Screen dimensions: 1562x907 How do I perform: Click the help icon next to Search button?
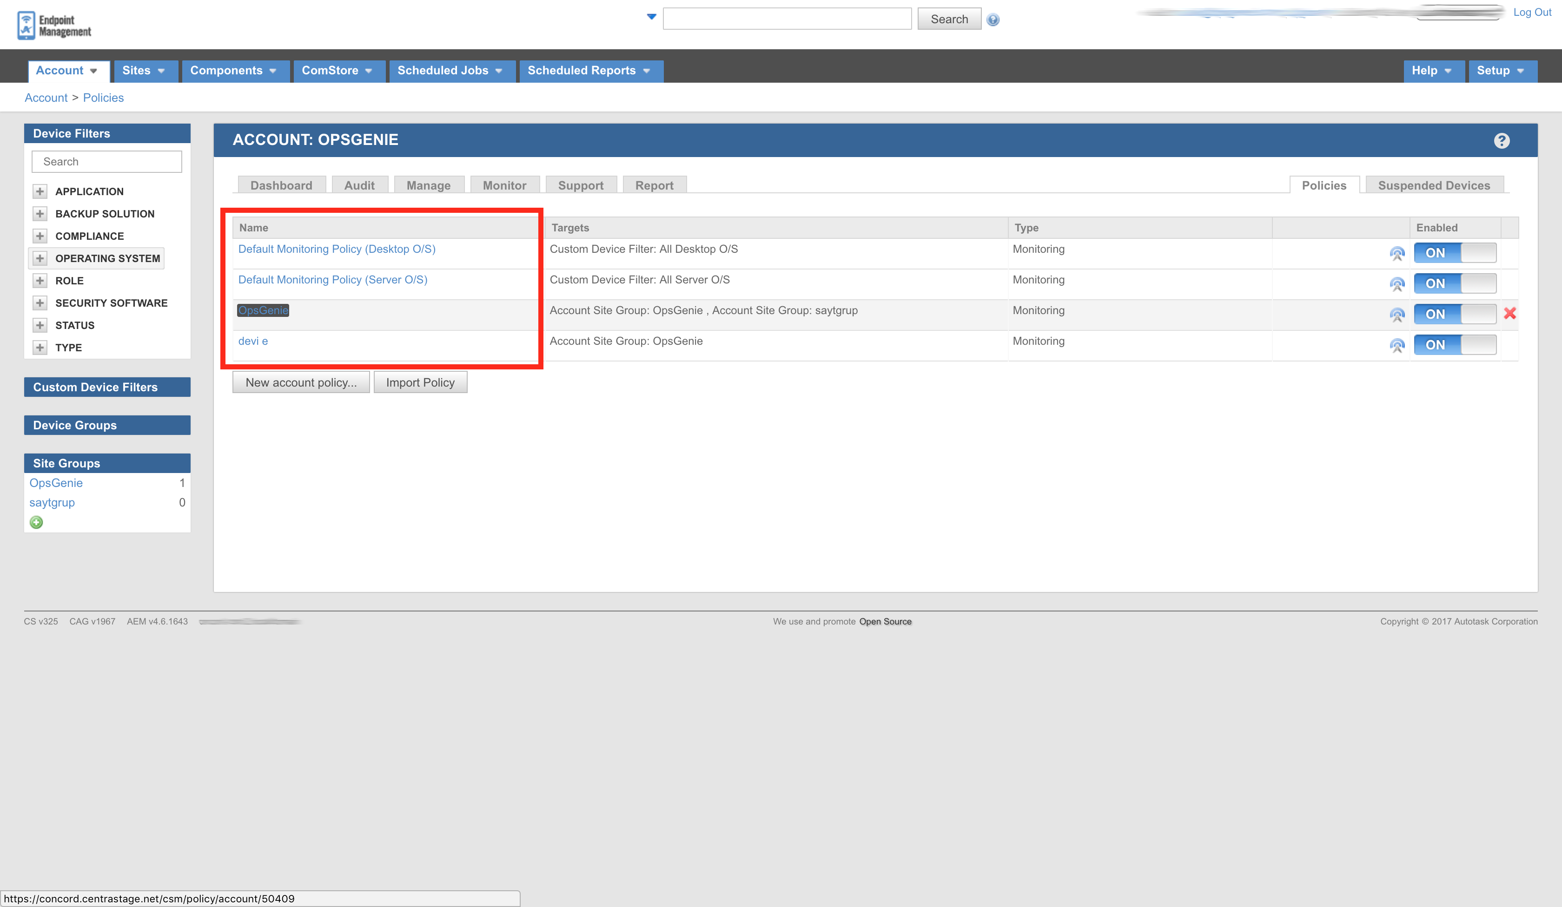pyautogui.click(x=993, y=20)
